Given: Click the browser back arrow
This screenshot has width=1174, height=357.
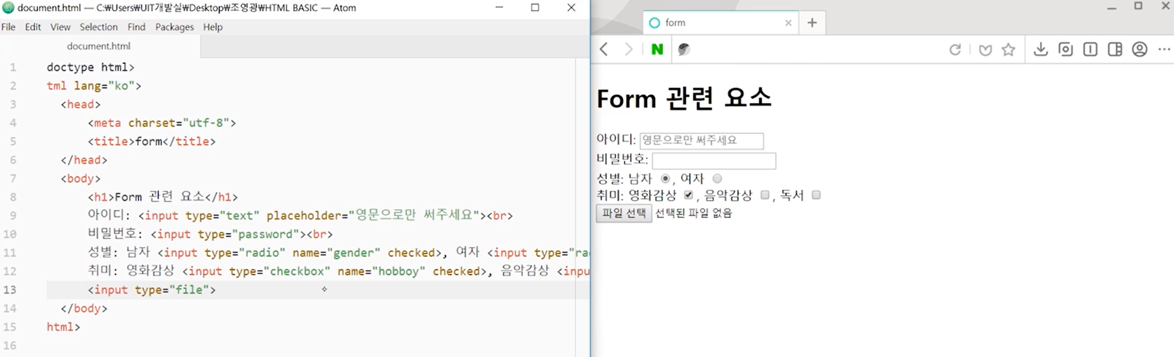Looking at the screenshot, I should click(x=604, y=49).
